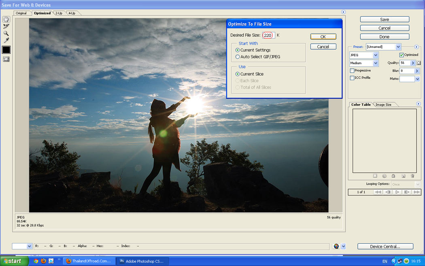The width and height of the screenshot is (425, 266).
Task: Open the JPEG file format dropdown
Action: tap(376, 55)
